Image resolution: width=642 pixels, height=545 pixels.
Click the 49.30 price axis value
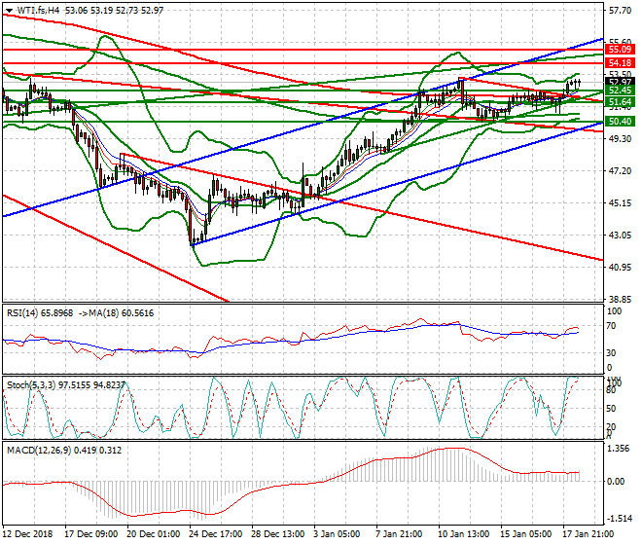[x=620, y=139]
